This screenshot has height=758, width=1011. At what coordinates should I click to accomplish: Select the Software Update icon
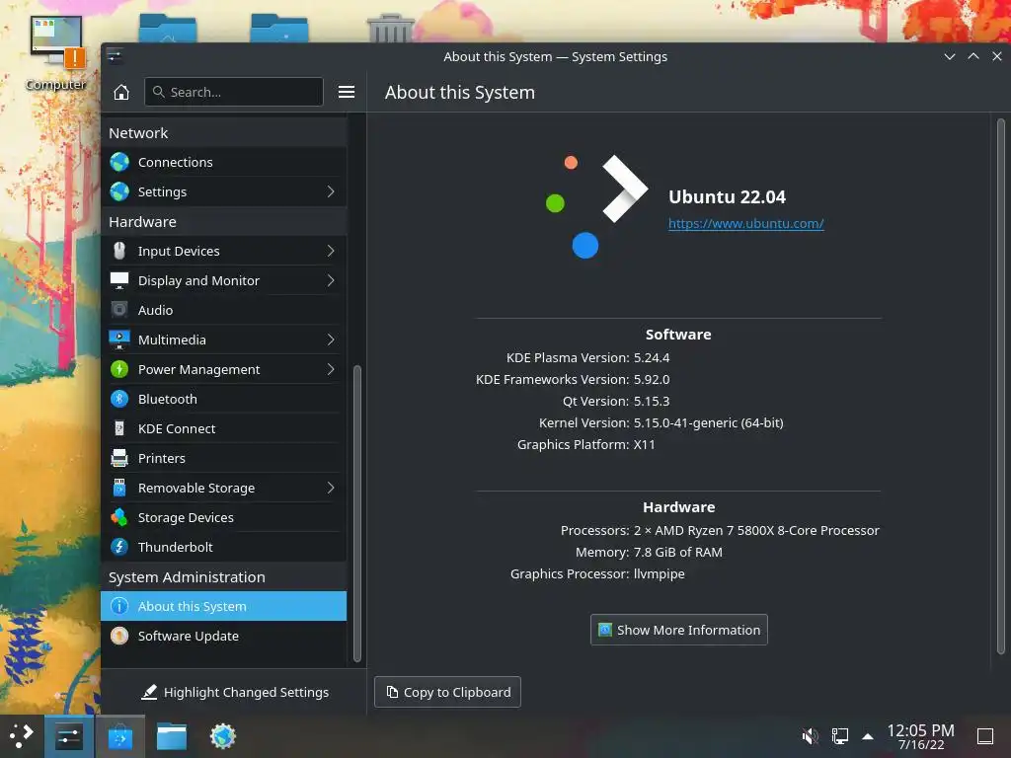(119, 637)
